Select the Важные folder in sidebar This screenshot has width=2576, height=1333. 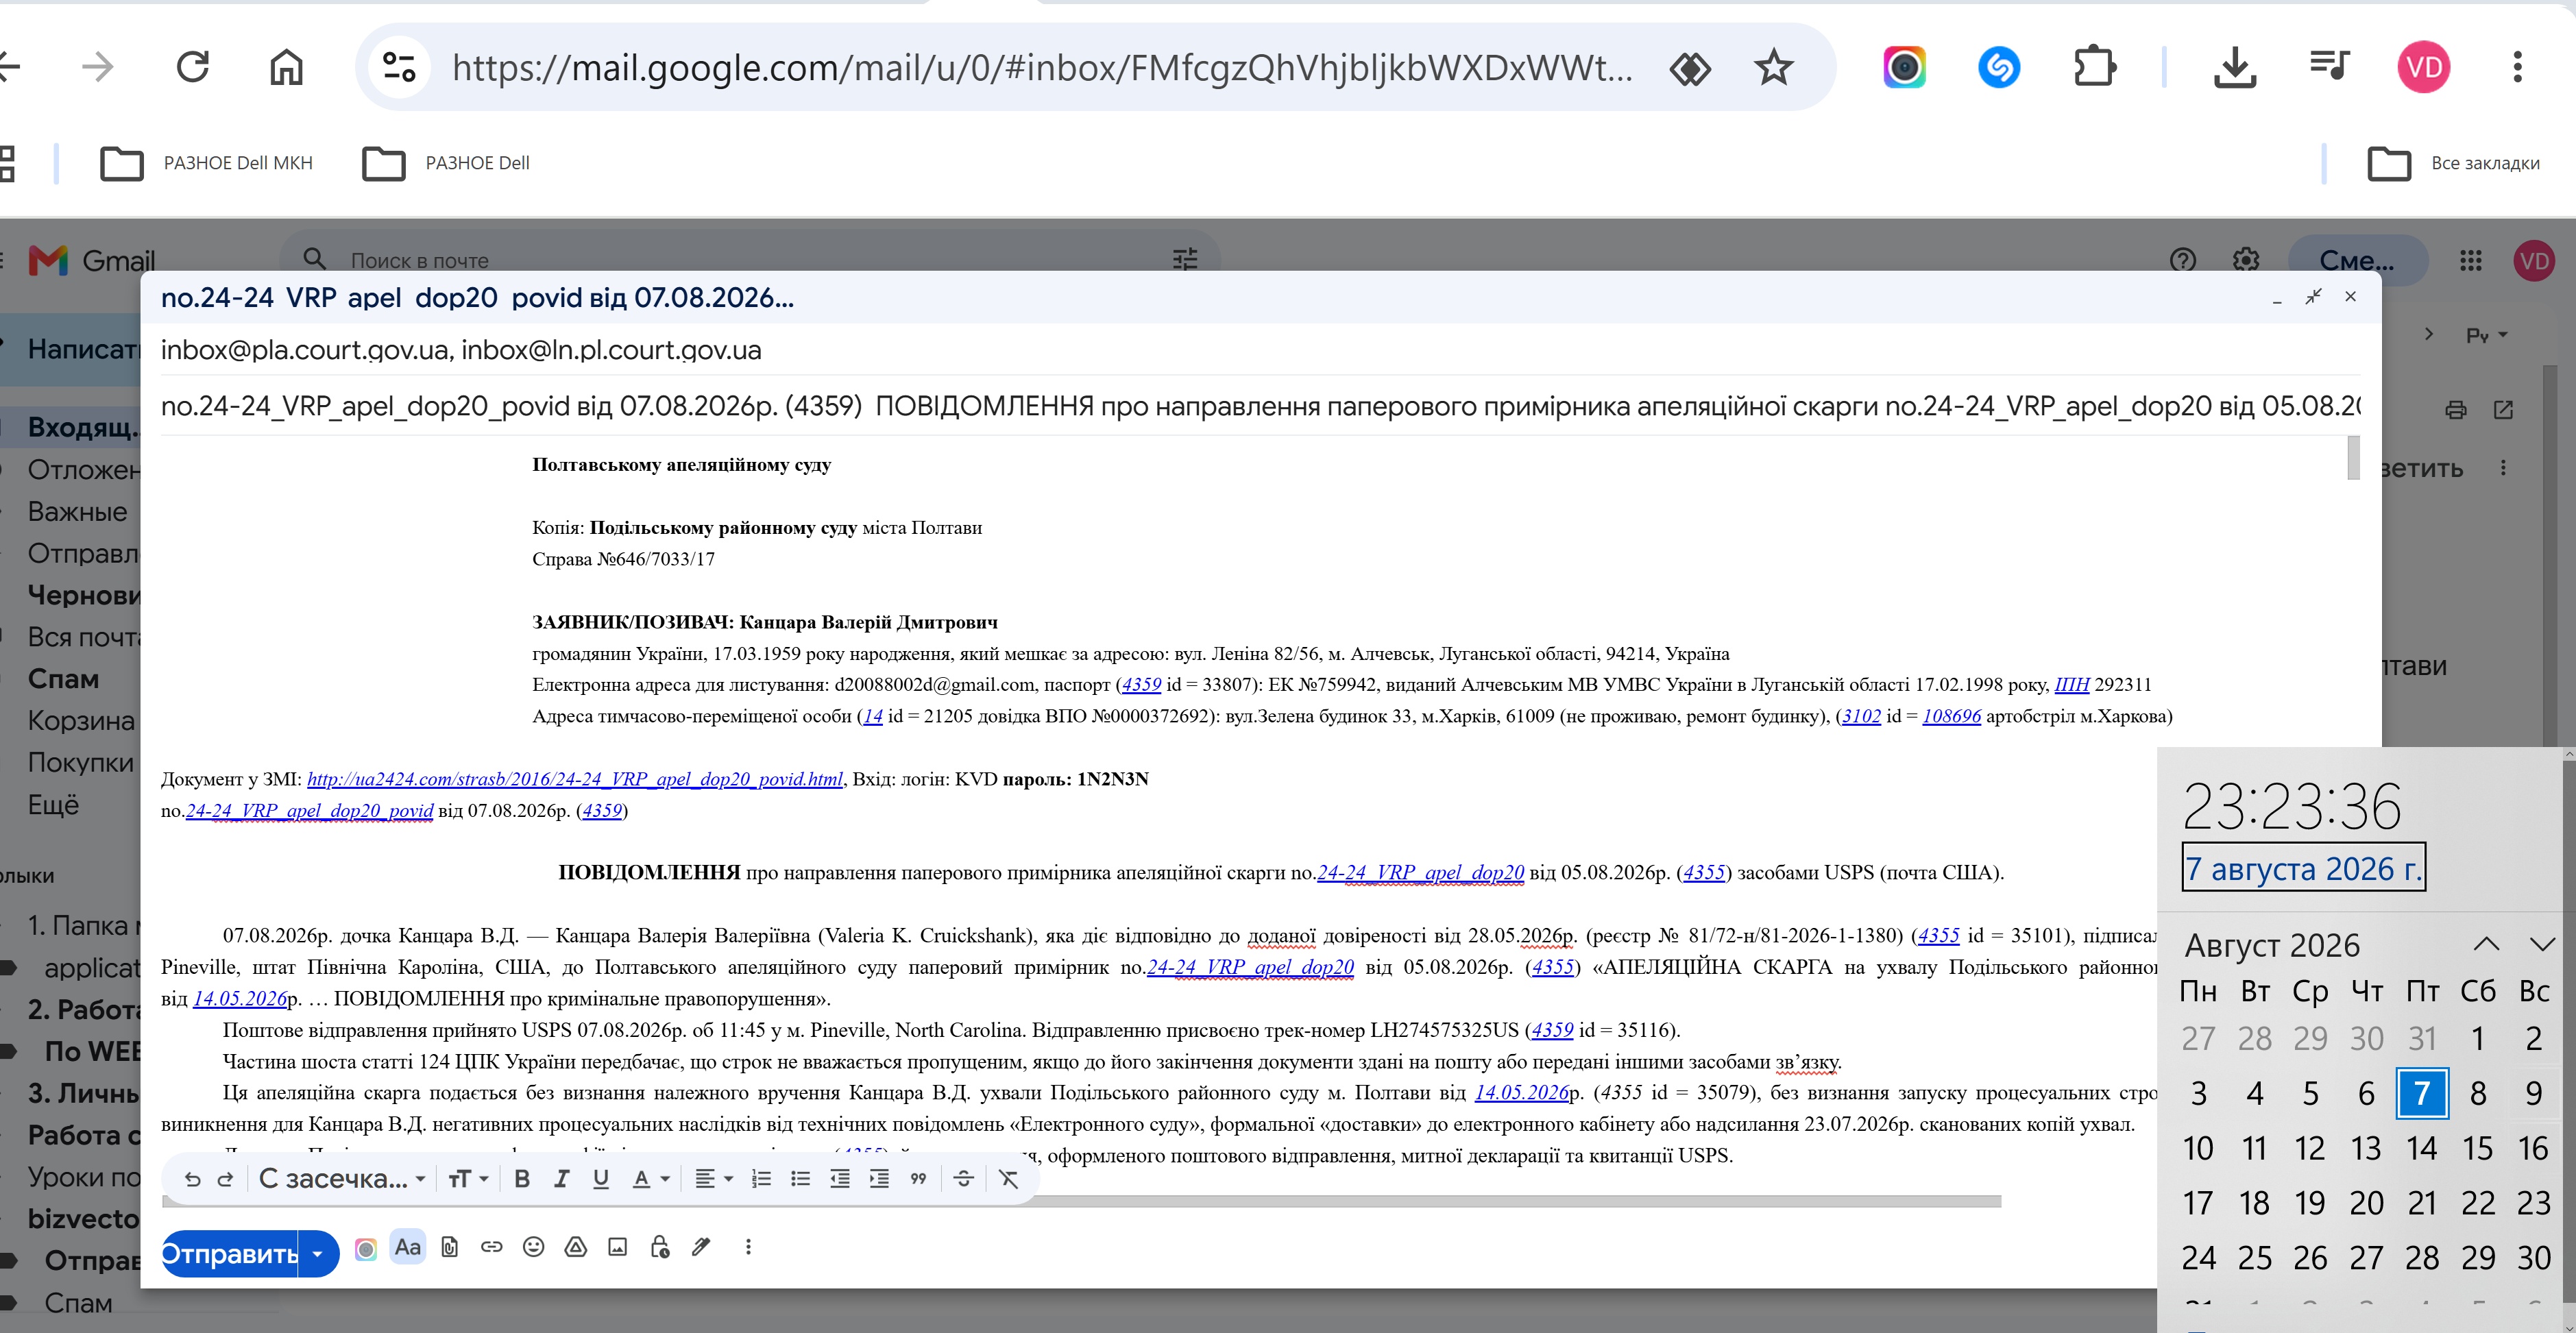77,512
